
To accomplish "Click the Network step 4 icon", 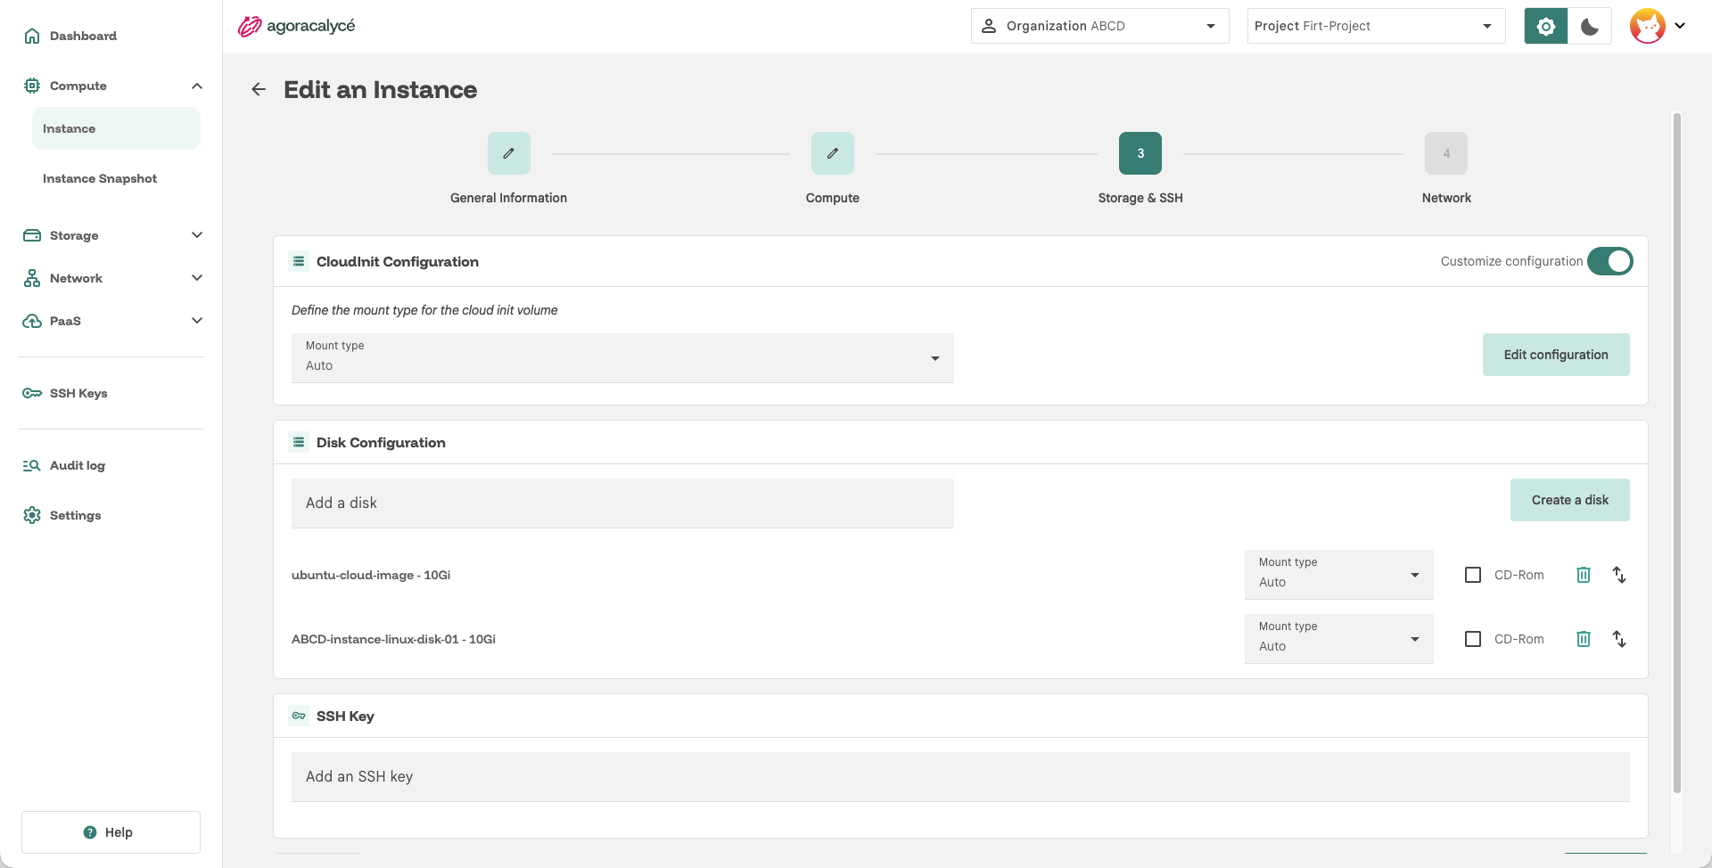I will point(1446,153).
